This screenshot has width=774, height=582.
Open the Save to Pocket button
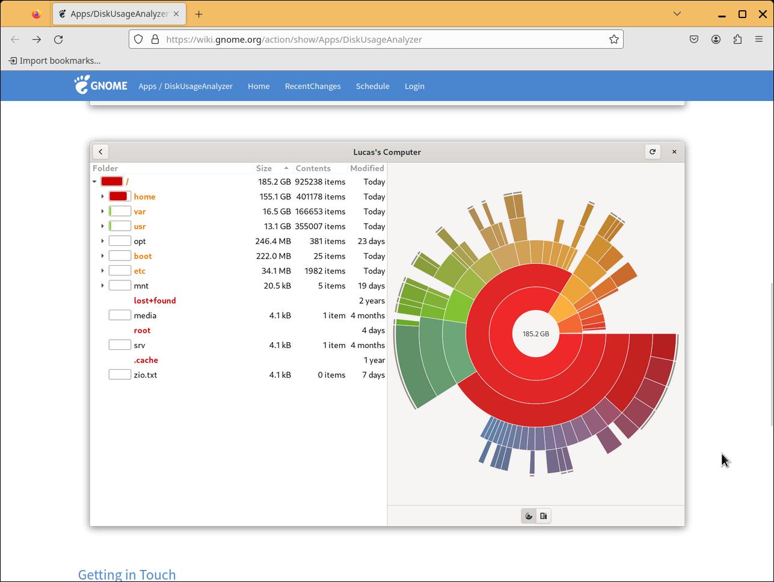click(x=694, y=39)
